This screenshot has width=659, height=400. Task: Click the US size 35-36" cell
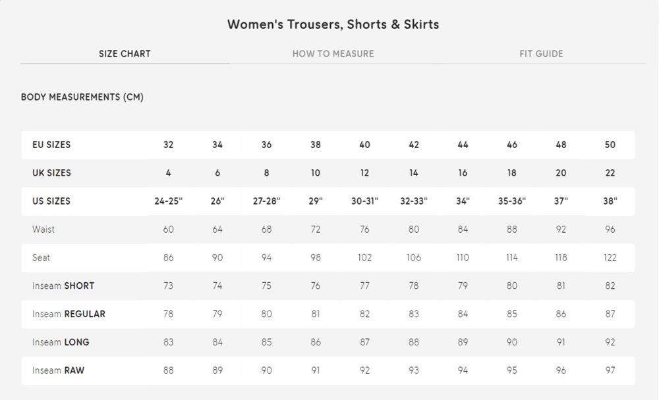coord(512,201)
